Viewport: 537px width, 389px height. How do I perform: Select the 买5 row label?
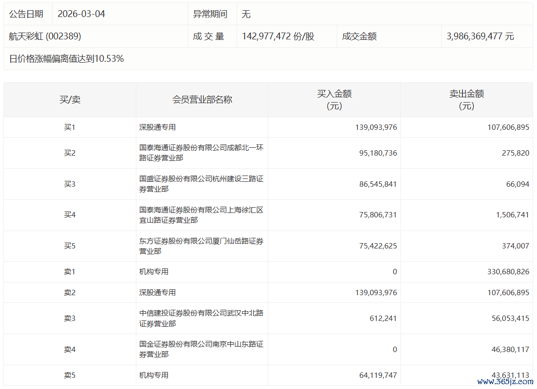(x=70, y=246)
